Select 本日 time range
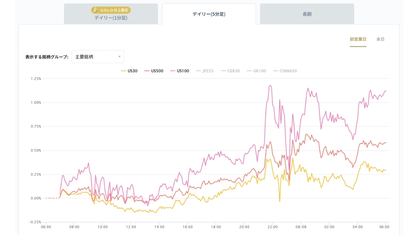Image resolution: width=418 pixels, height=235 pixels. pos(380,39)
